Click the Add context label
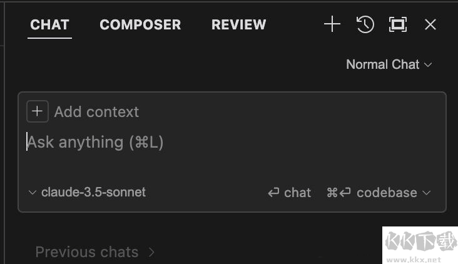Viewport: 458px width, 264px height. (x=96, y=112)
